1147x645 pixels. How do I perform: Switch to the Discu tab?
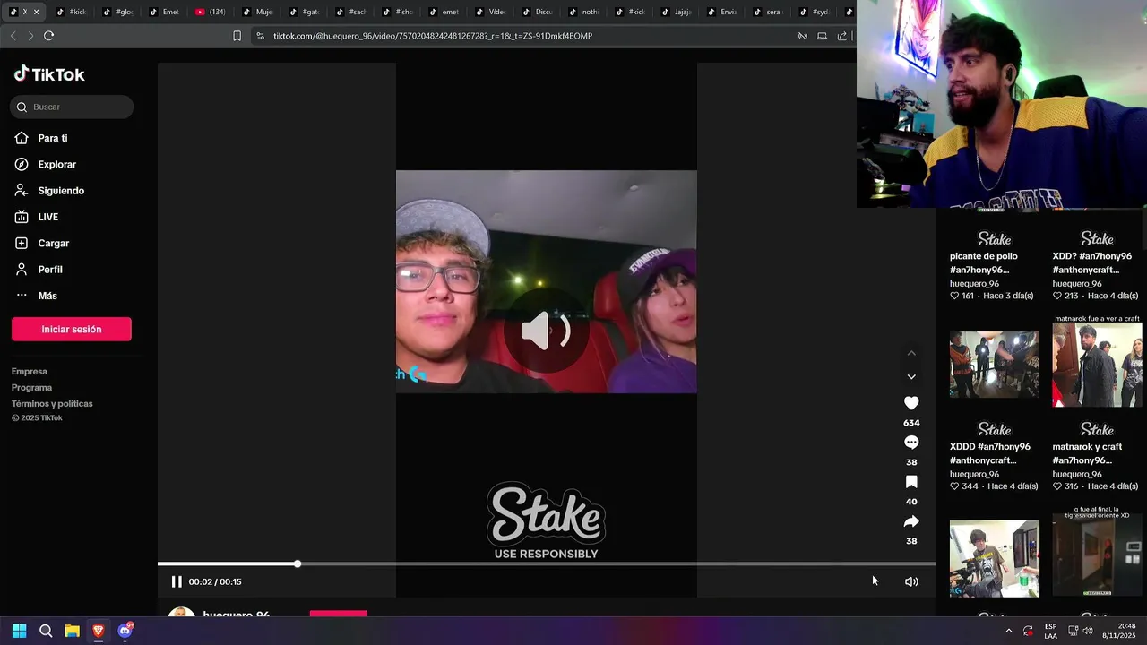538,13
